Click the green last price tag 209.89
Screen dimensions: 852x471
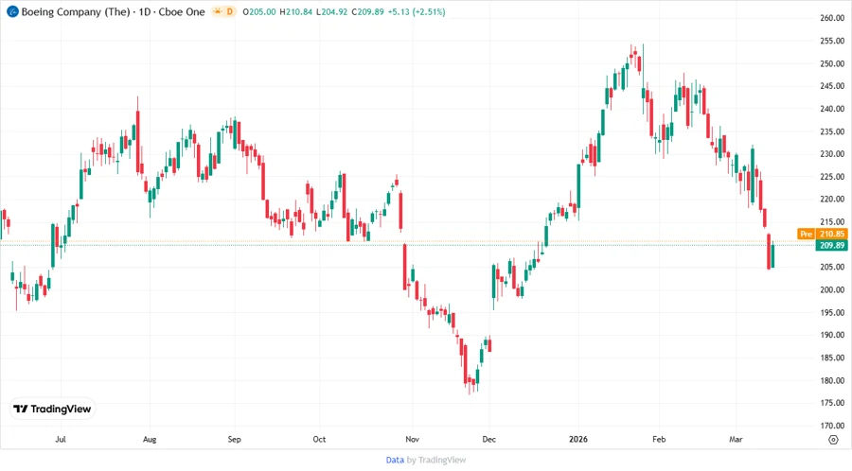pyautogui.click(x=832, y=245)
